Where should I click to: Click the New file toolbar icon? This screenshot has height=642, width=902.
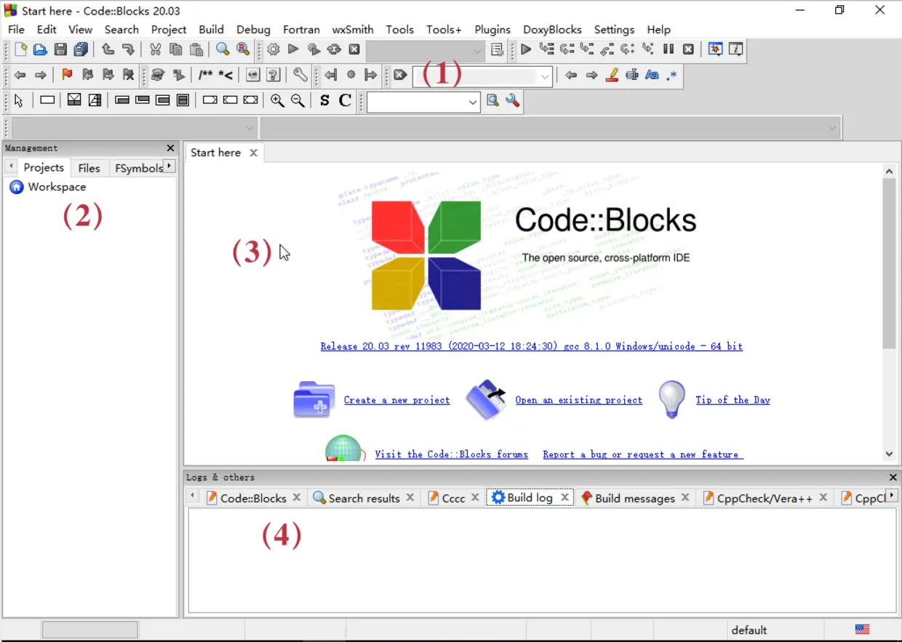point(20,49)
